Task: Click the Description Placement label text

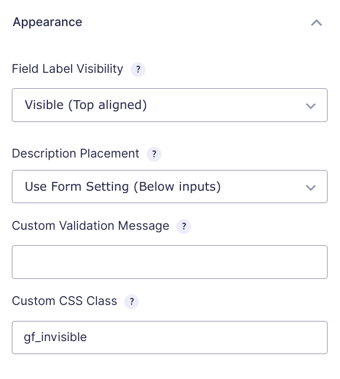Action: click(76, 153)
